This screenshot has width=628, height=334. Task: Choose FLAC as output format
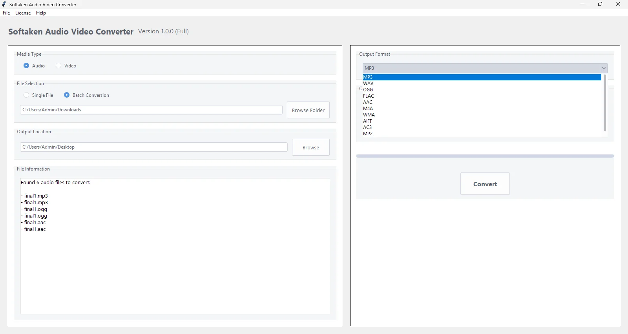[x=369, y=96]
